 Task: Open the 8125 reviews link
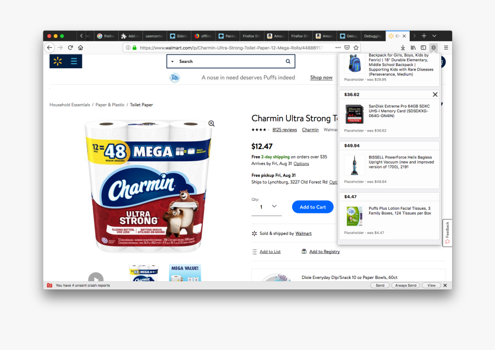click(284, 130)
